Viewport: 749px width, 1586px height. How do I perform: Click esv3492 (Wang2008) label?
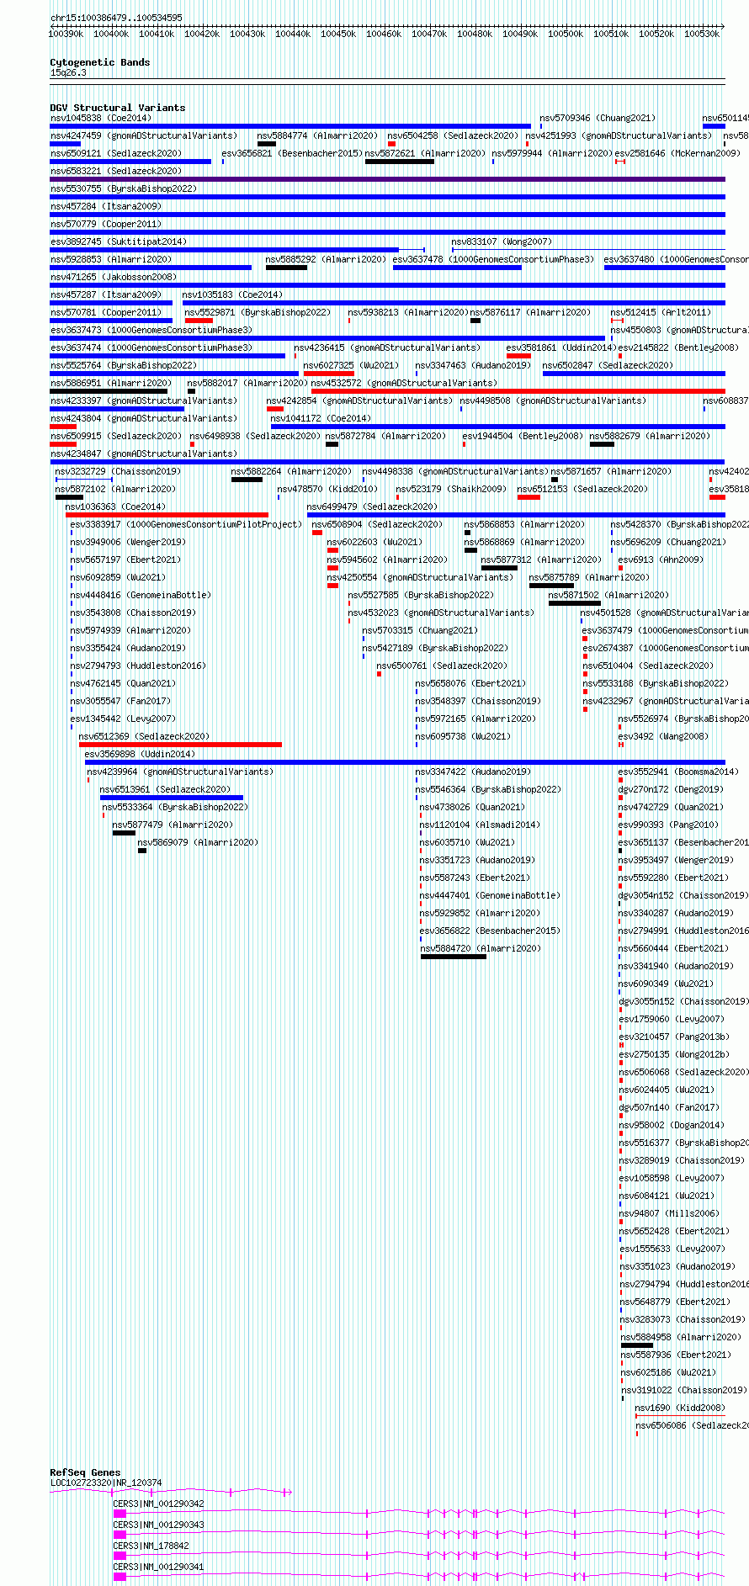pyautogui.click(x=663, y=736)
